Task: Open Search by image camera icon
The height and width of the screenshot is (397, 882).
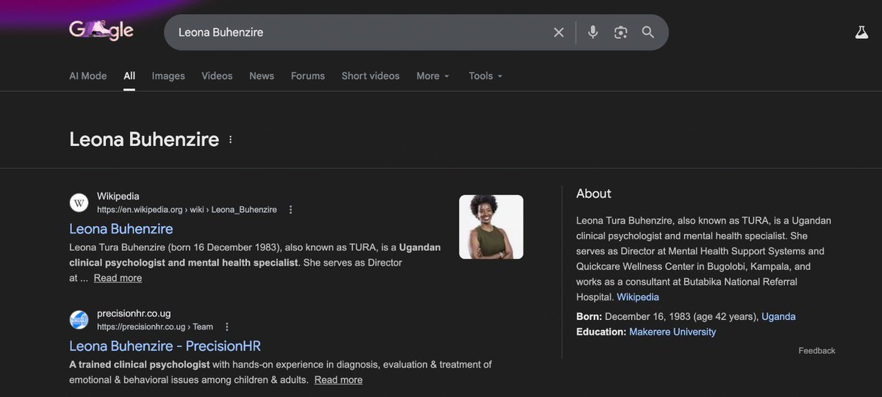Action: point(621,32)
